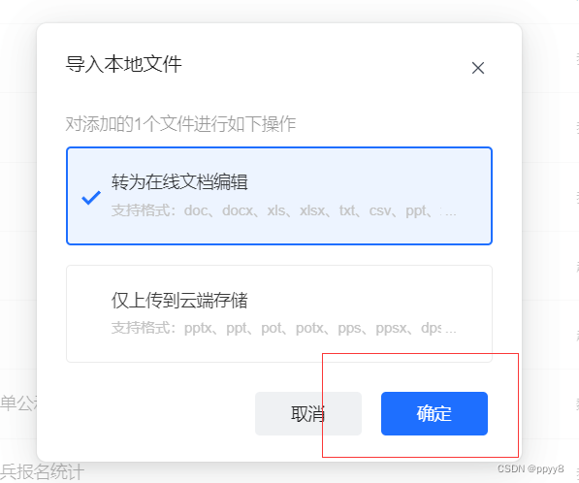
Task: Click the blue checkmark on selected option
Action: tap(91, 198)
